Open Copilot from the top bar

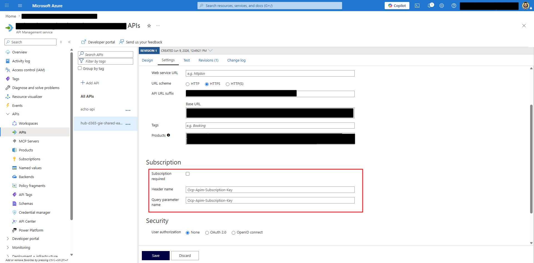point(397,6)
